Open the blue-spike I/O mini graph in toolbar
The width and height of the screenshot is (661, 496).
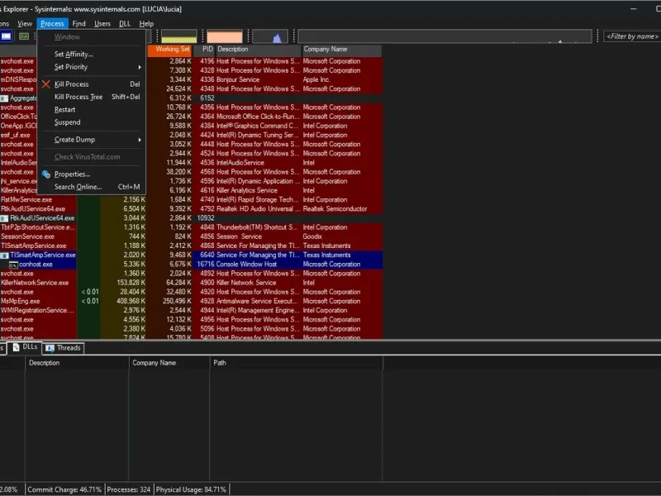270,37
